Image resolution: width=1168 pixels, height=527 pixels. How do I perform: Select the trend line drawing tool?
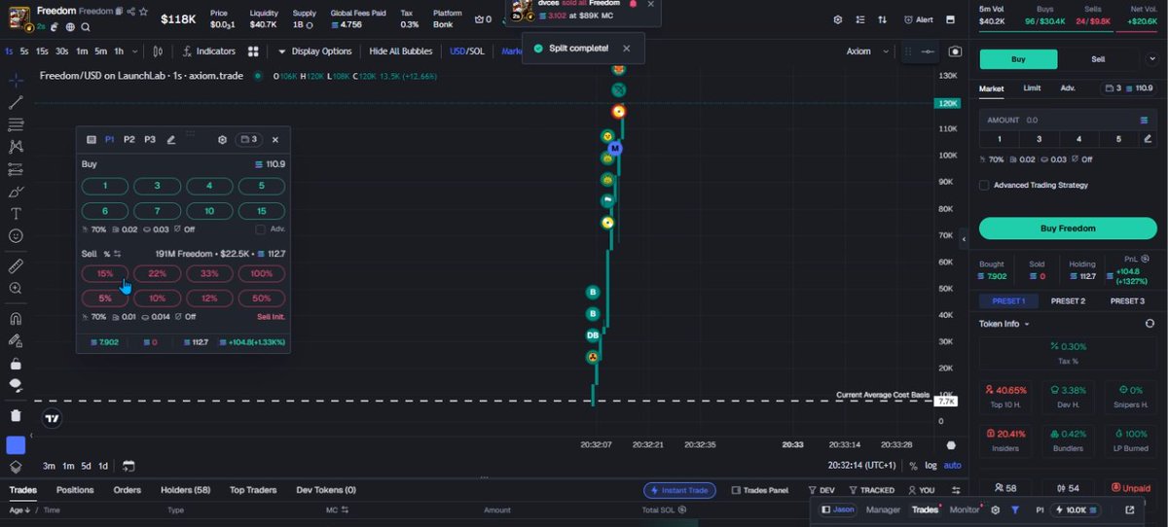click(16, 102)
